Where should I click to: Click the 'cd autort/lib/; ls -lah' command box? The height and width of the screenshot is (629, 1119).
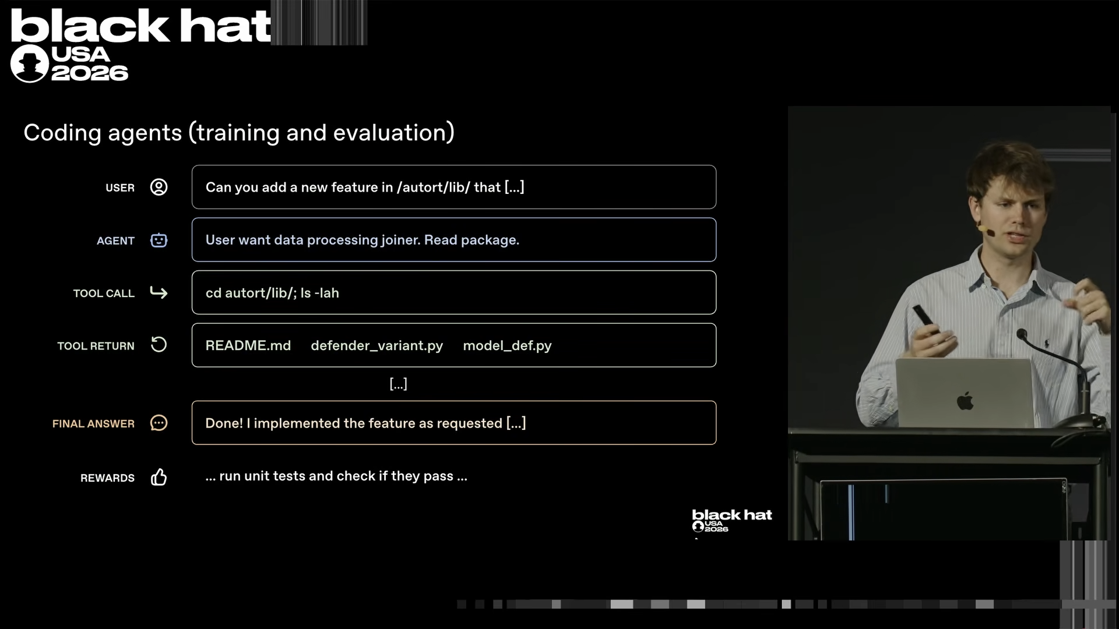[x=454, y=292]
